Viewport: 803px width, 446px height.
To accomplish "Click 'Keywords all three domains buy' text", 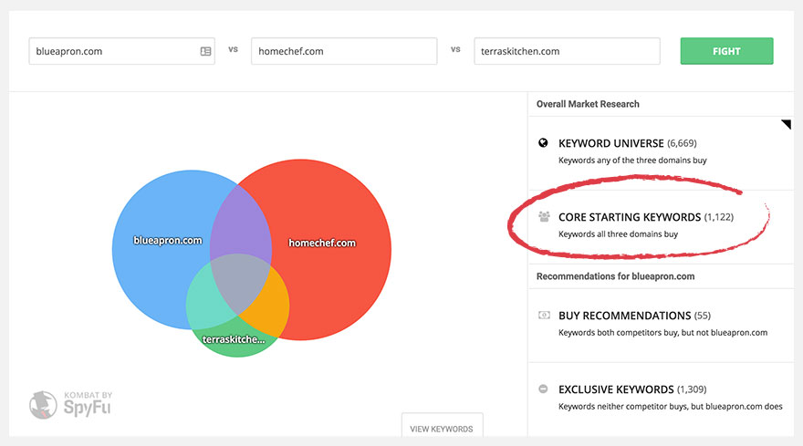I will coord(618,234).
